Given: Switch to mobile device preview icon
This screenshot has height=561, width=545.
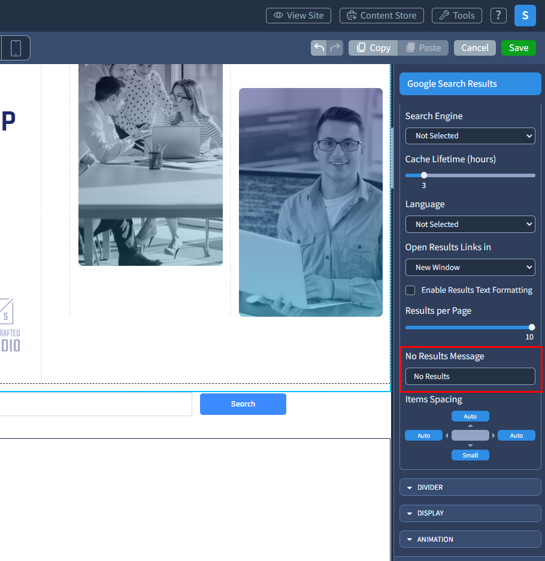Looking at the screenshot, I should (x=16, y=48).
